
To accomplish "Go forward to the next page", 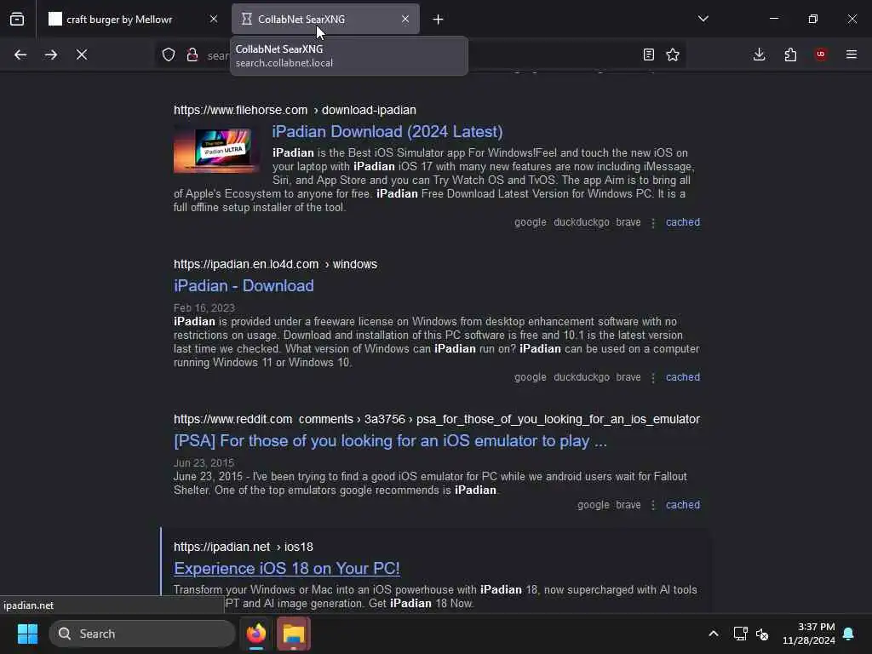I will pyautogui.click(x=51, y=54).
